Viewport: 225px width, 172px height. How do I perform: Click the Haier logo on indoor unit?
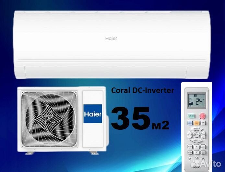point(111,38)
